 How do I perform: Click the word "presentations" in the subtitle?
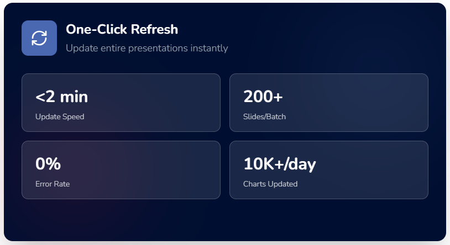tap(159, 48)
